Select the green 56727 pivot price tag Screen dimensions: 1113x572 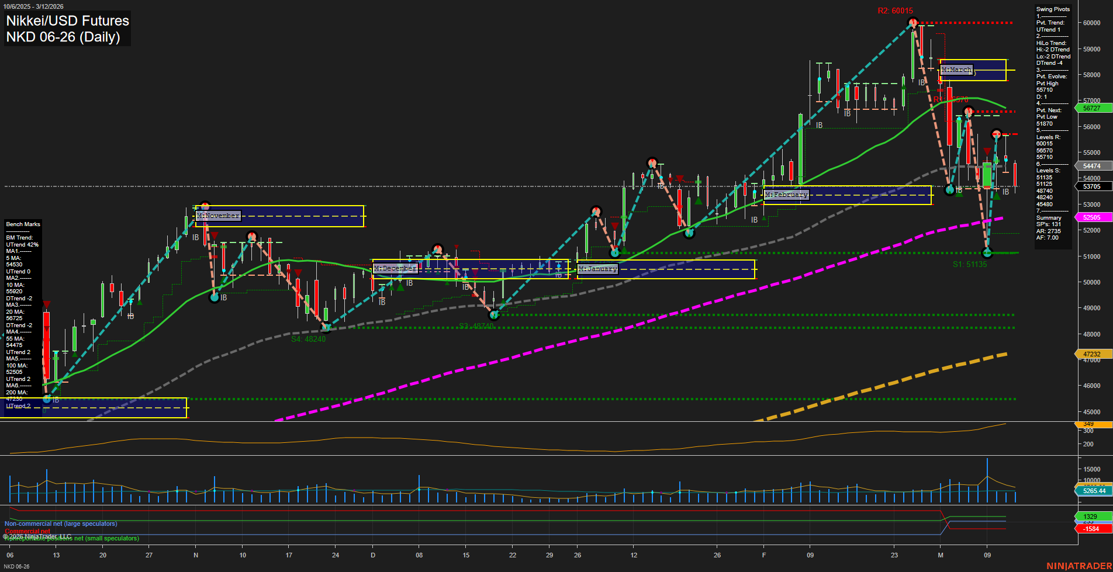click(1091, 108)
